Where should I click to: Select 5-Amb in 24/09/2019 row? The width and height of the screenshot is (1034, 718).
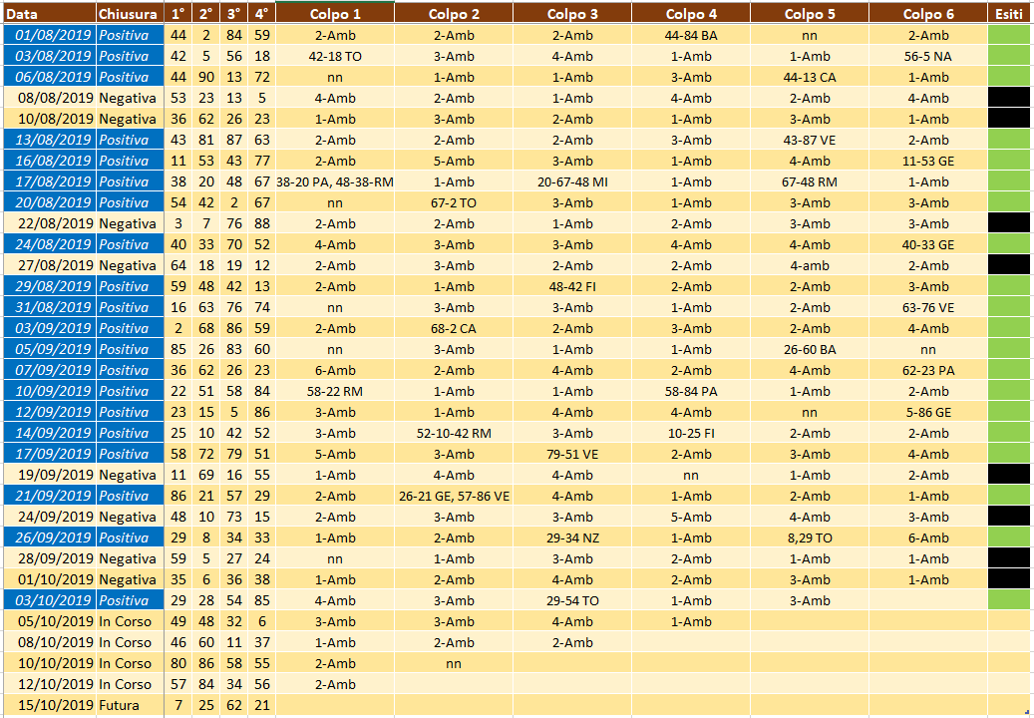[x=691, y=517]
